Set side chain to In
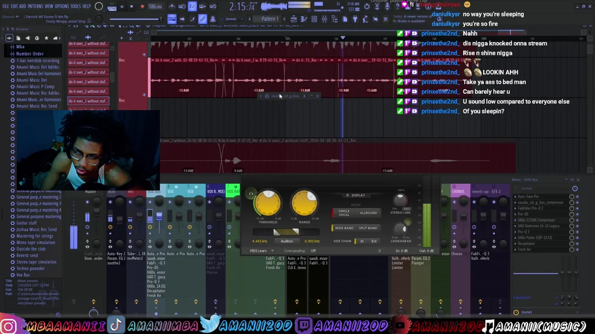595x334 pixels. [x=362, y=241]
